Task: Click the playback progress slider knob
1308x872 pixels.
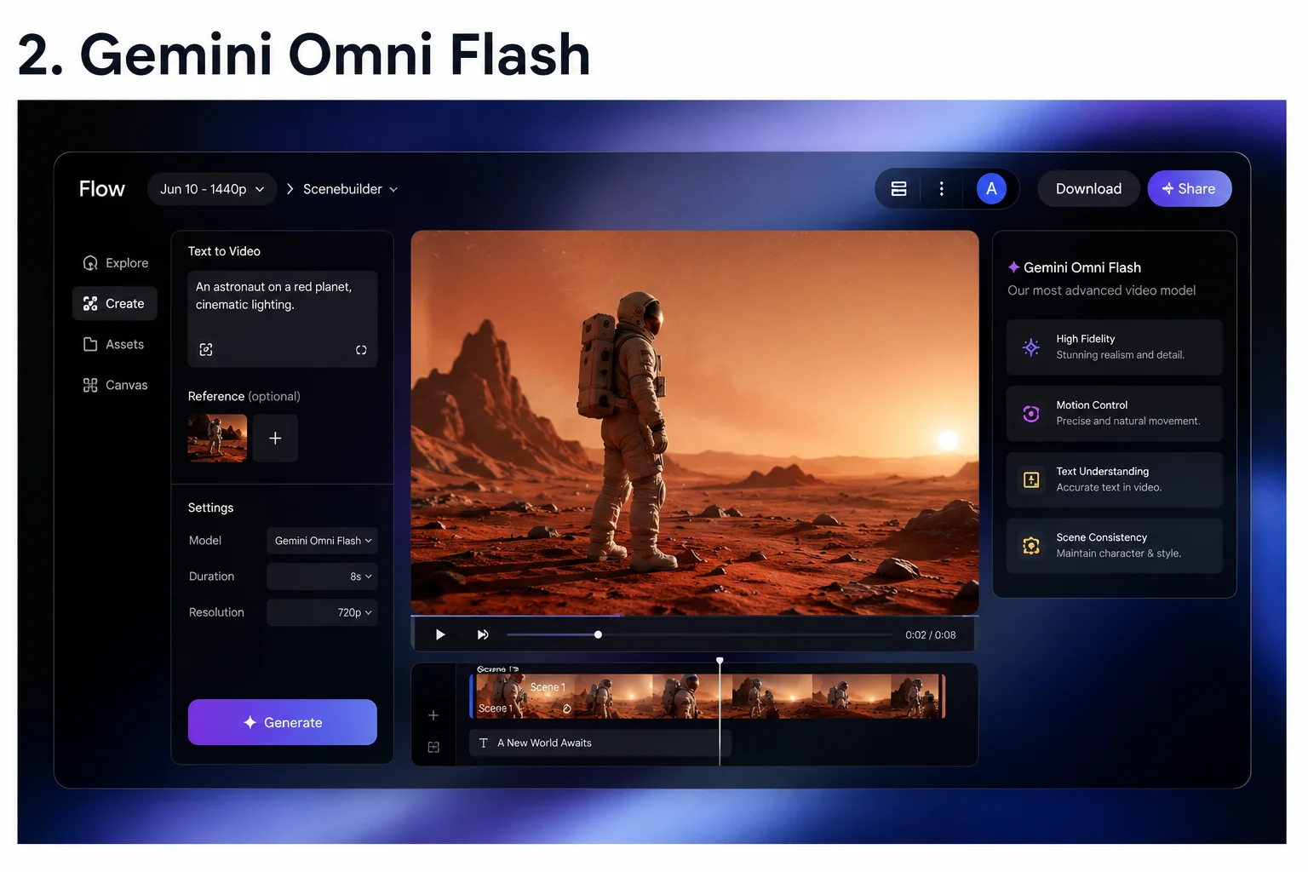Action: (598, 634)
